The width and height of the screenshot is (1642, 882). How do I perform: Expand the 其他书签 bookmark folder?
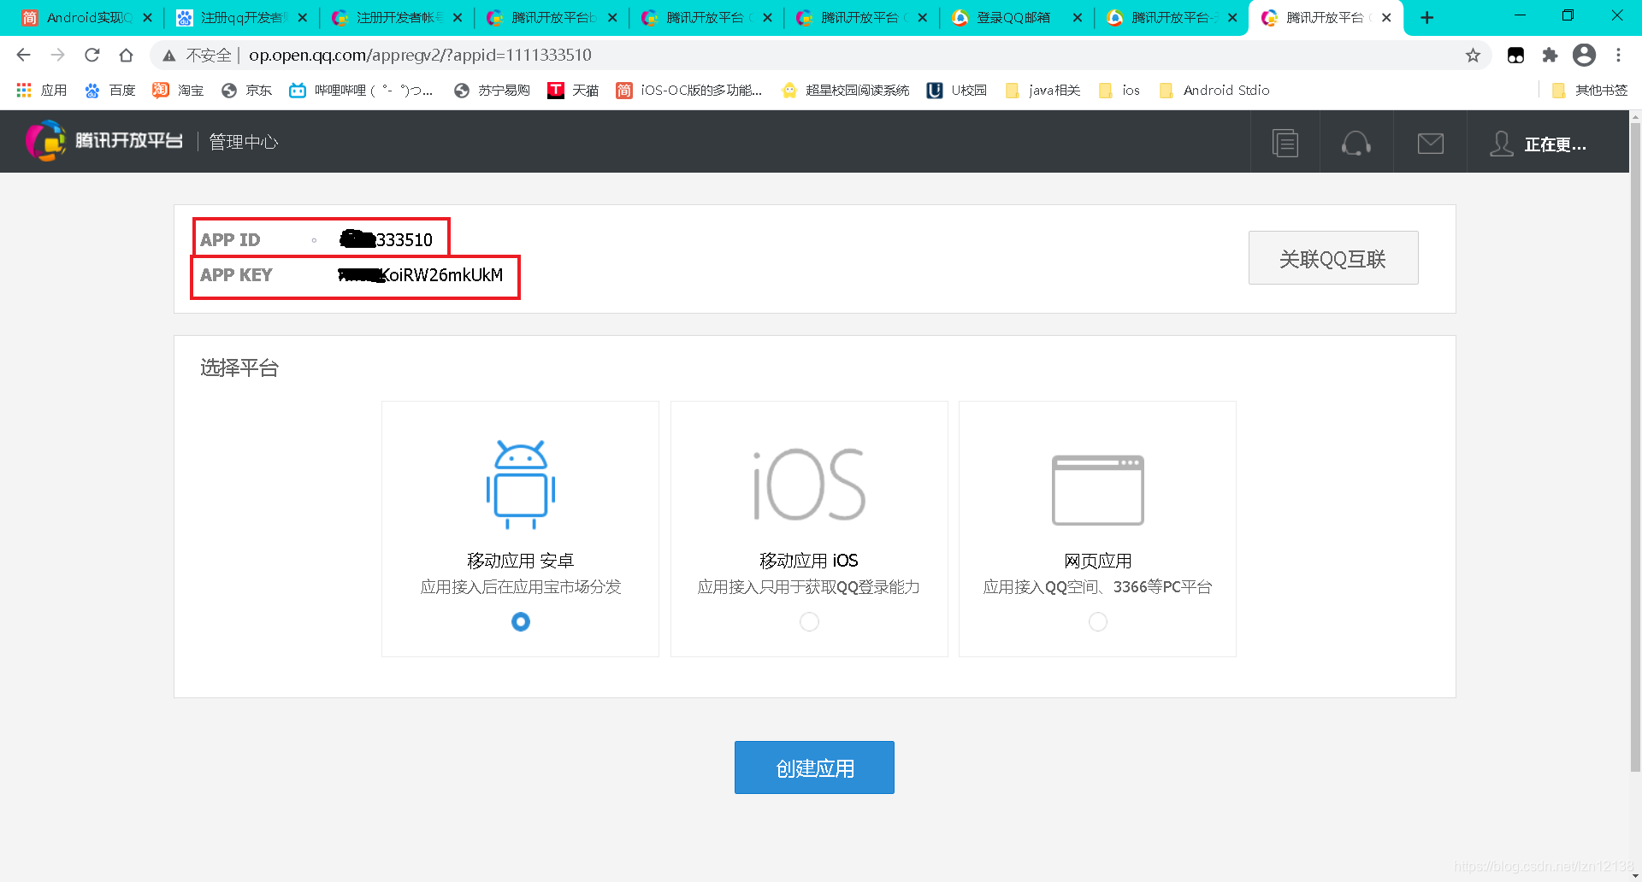point(1589,90)
